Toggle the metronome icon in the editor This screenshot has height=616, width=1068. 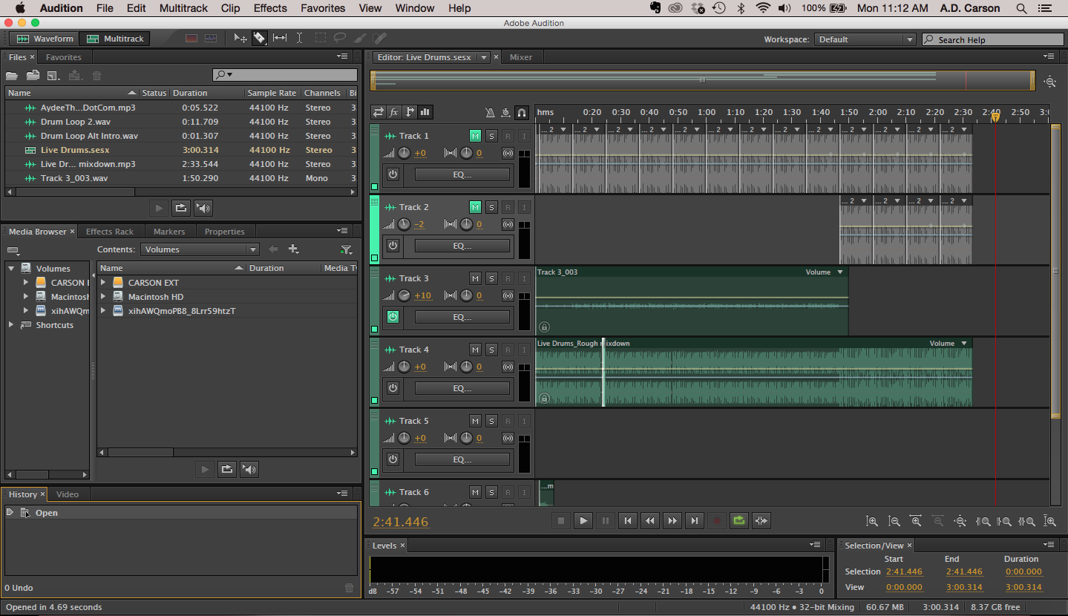(x=490, y=112)
